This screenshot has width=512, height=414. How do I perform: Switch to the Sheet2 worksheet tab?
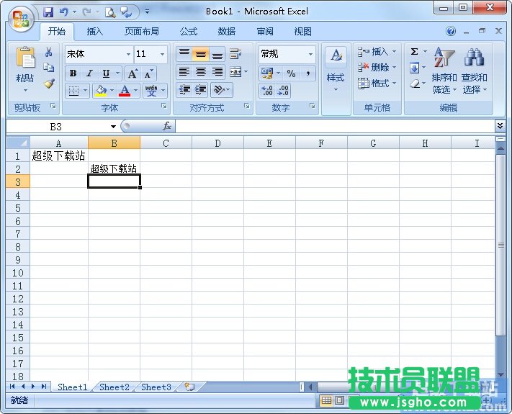point(114,387)
